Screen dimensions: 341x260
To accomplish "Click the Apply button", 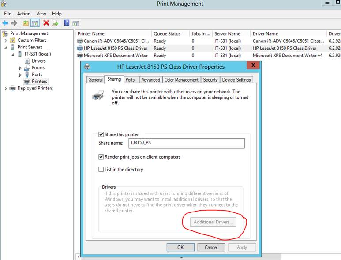I will [x=242, y=247].
